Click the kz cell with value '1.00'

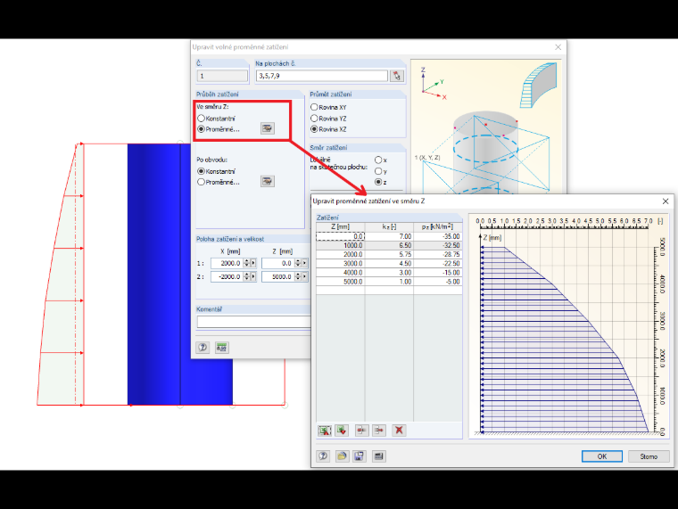coord(389,282)
